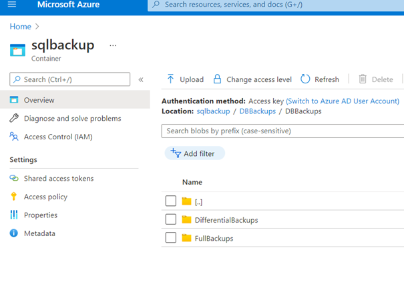
Task: Click Change access level label
Action: [259, 80]
